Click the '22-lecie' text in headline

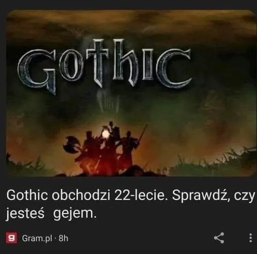tap(140, 196)
